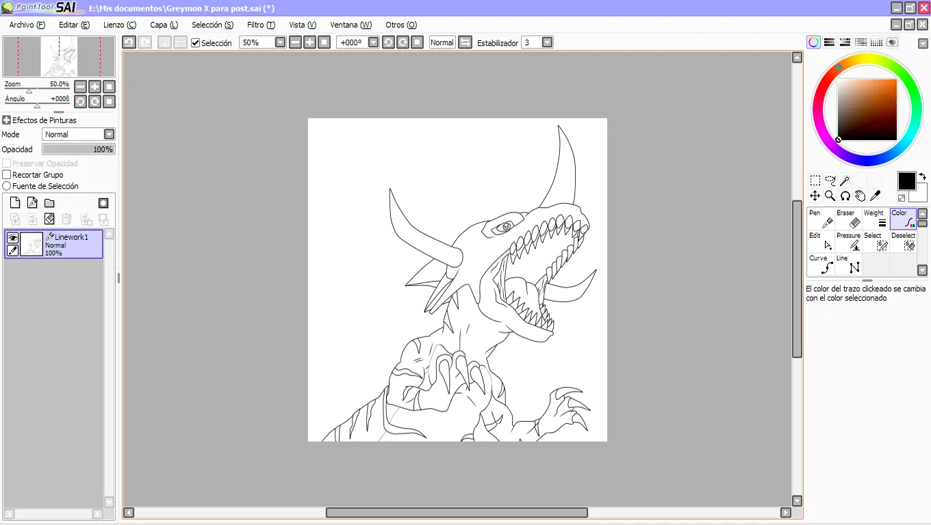Click the black foreground color swatch
Image resolution: width=931 pixels, height=525 pixels.
pos(906,180)
